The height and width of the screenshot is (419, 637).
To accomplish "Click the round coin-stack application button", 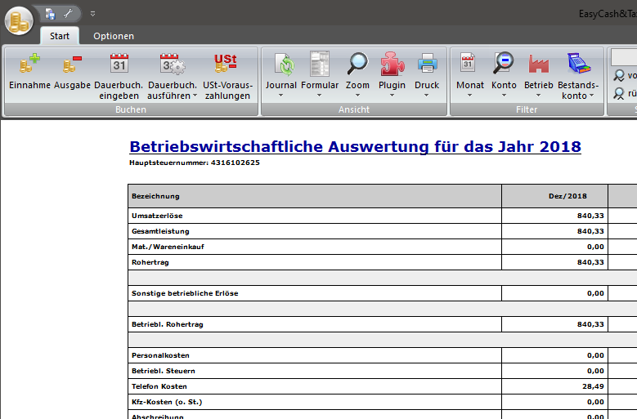I will 18,19.
